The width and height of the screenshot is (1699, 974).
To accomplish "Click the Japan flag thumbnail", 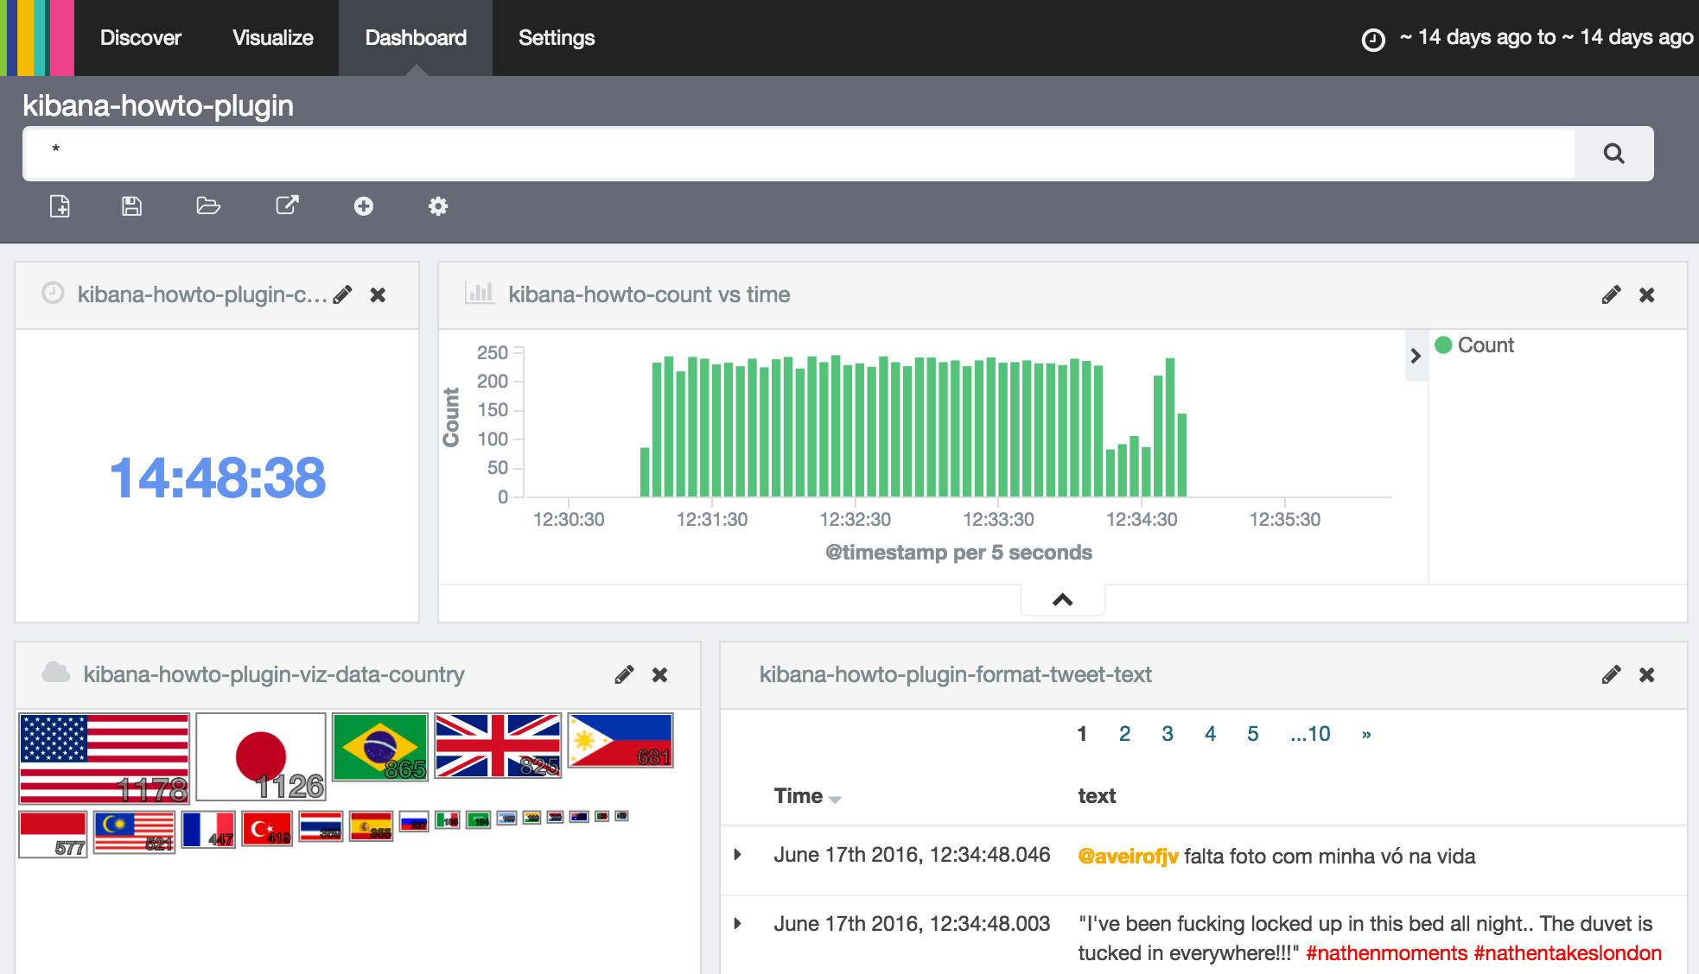I will (261, 756).
